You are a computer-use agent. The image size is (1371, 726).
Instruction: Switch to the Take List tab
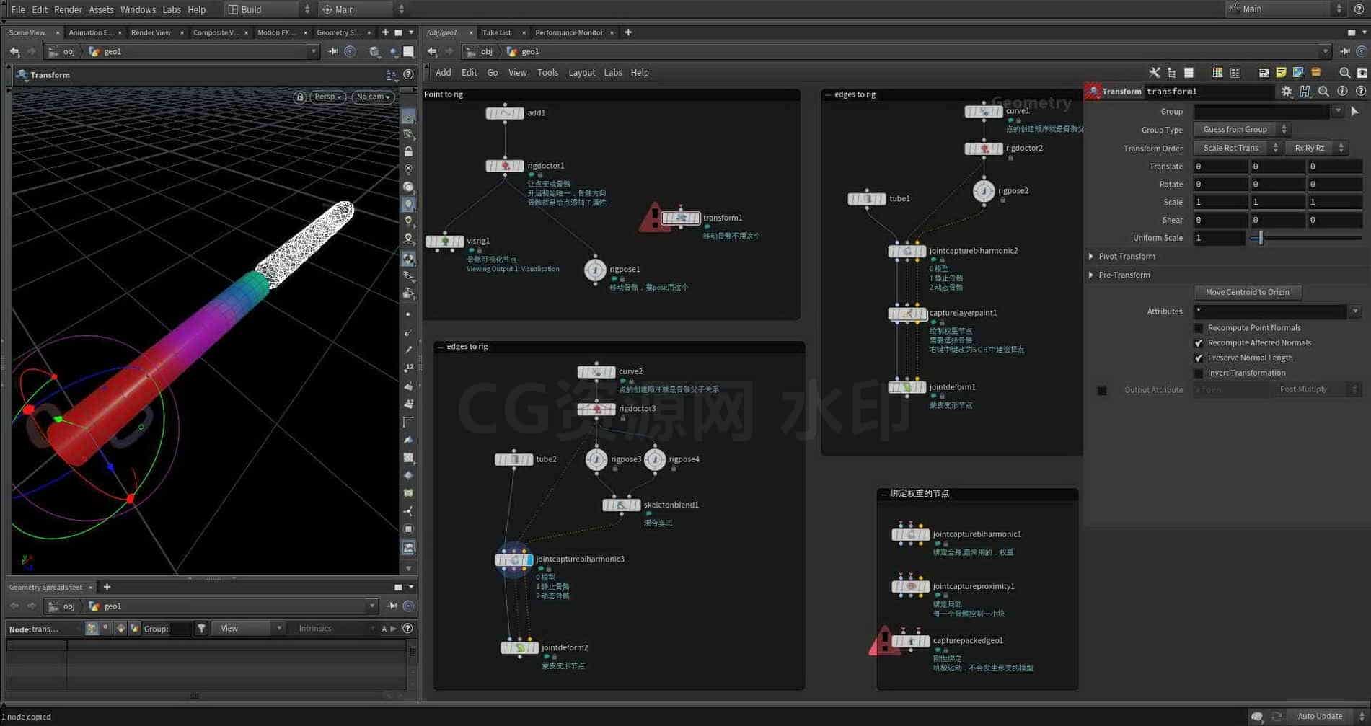pos(496,32)
